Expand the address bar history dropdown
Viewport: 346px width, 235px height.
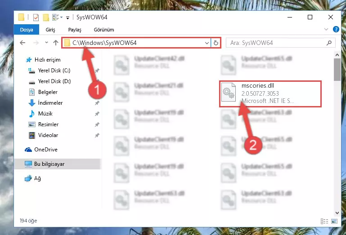207,43
